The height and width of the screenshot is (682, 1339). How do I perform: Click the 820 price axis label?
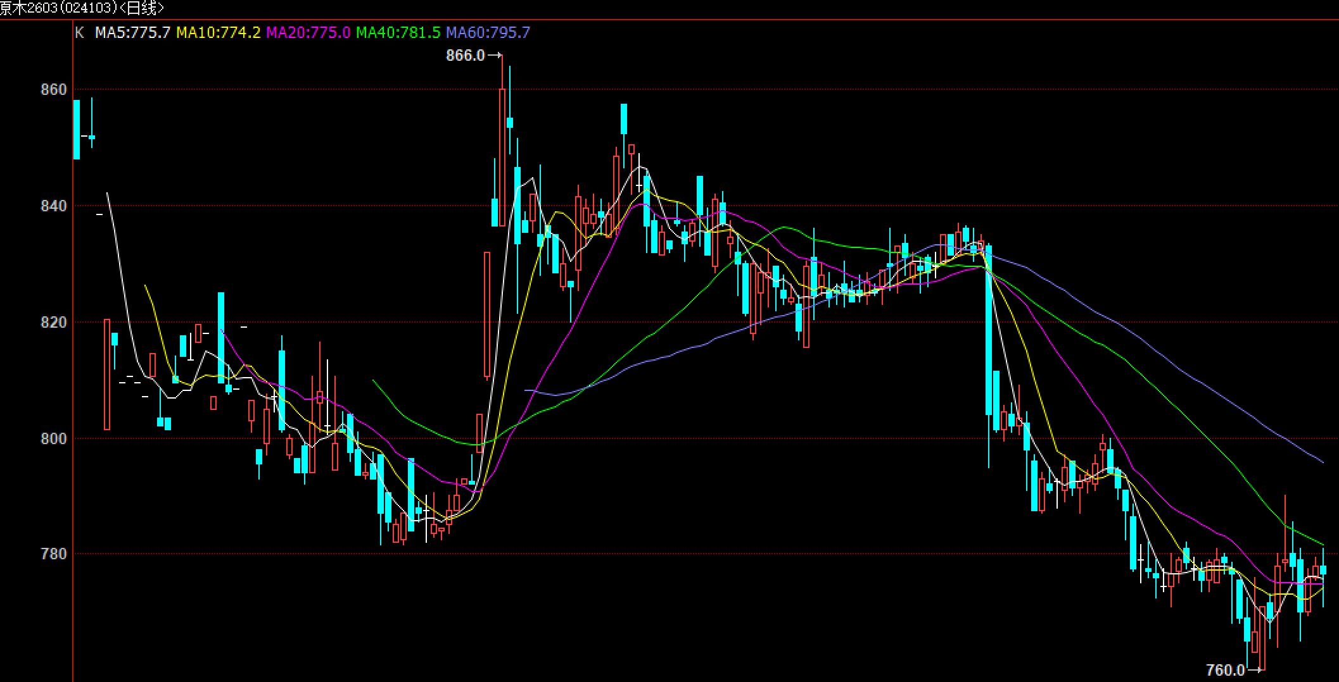pos(53,323)
